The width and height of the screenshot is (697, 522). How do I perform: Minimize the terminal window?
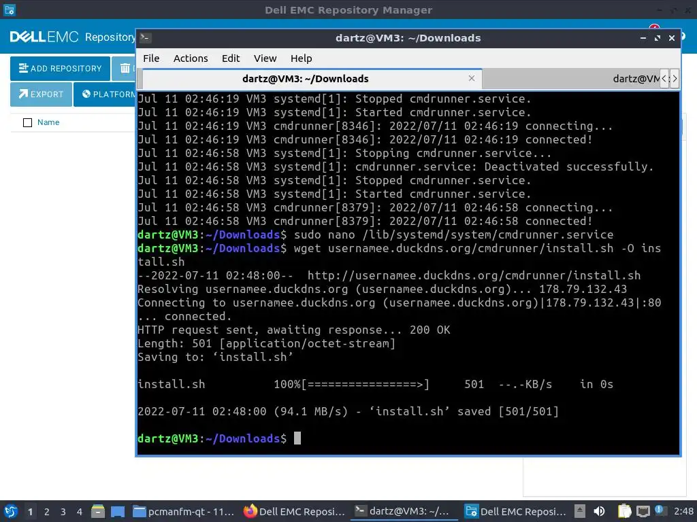click(643, 38)
